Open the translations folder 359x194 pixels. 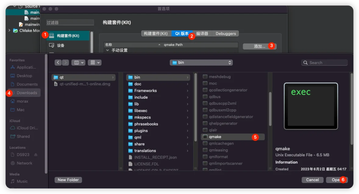click(x=158, y=151)
